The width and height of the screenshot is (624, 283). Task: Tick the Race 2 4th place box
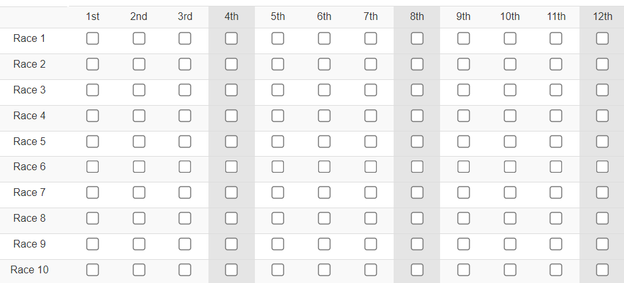click(x=231, y=64)
